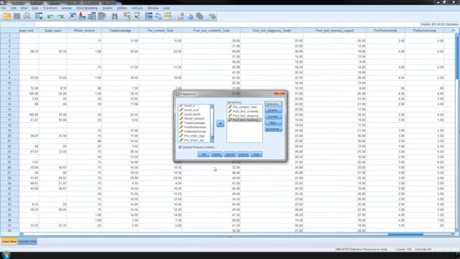Click the Run descriptive statistics icon
Screen dimensions: 460x259
pyautogui.click(x=102, y=17)
